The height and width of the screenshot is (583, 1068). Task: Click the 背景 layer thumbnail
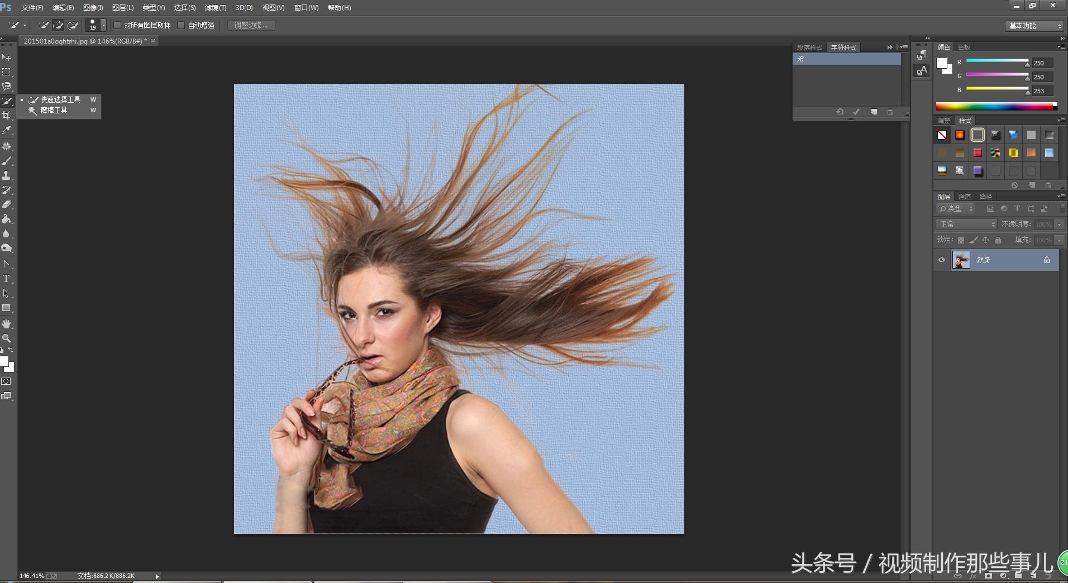point(961,260)
